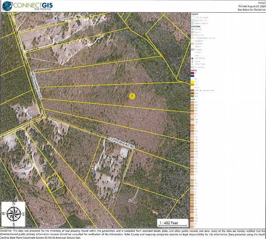Click the Soils legend heading
Image resolution: width=266 pixels, height=239 pixels.
(193, 99)
